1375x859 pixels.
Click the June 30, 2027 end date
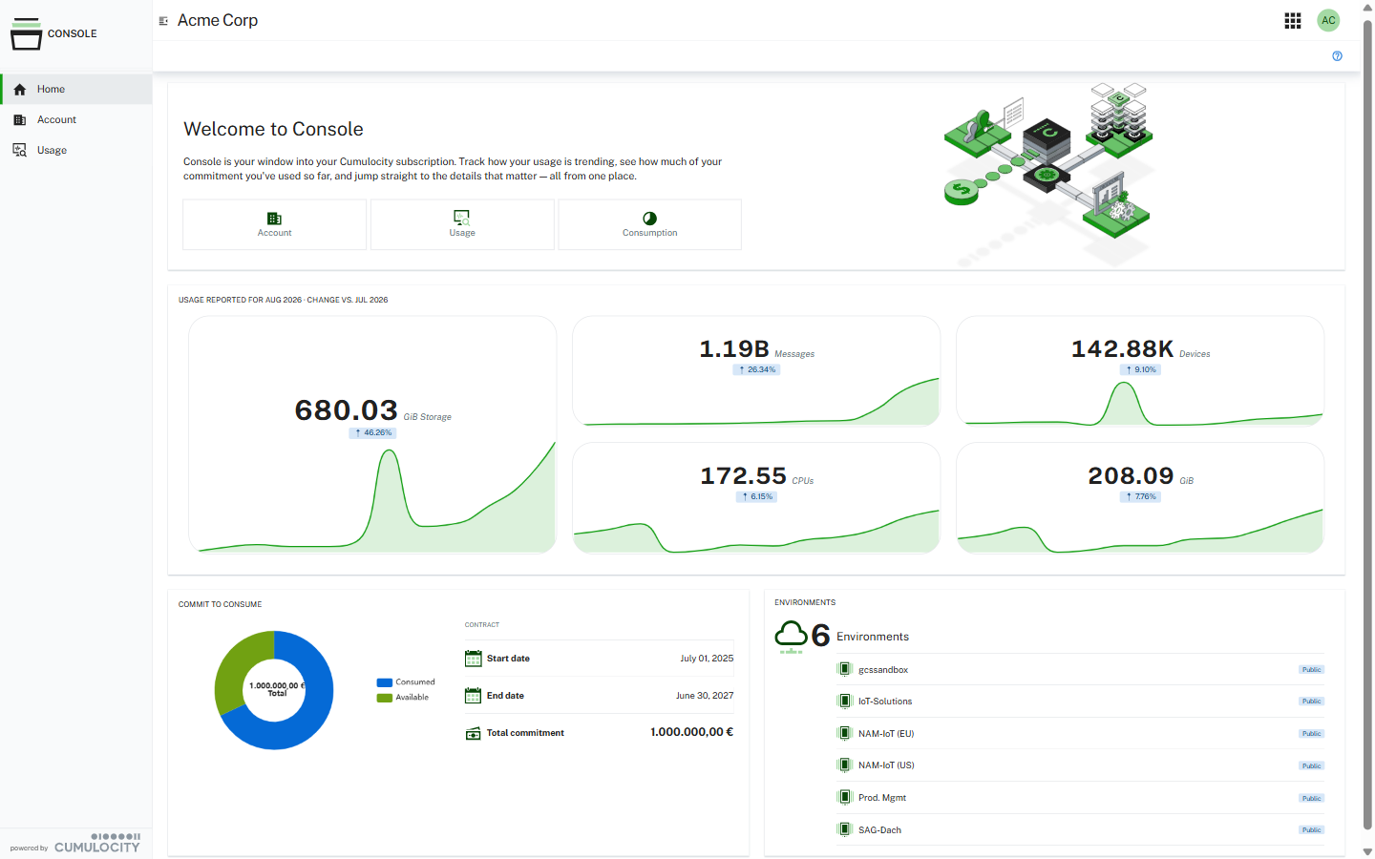tap(705, 696)
